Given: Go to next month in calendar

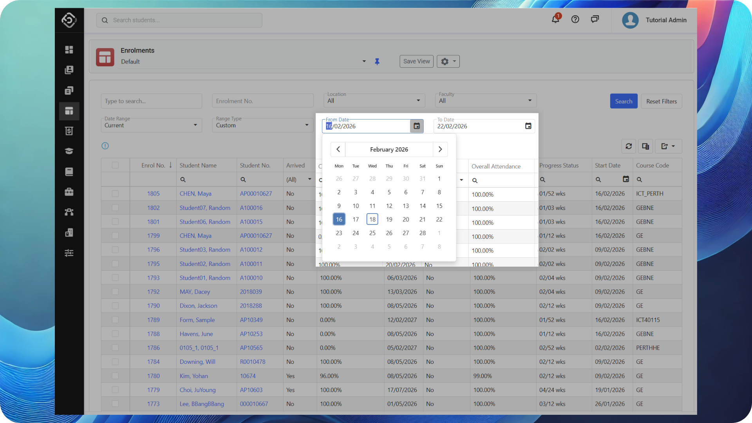Looking at the screenshot, I should tap(440, 149).
